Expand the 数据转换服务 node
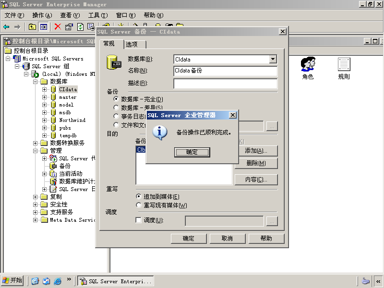This screenshot has height=288, width=384. point(35,143)
